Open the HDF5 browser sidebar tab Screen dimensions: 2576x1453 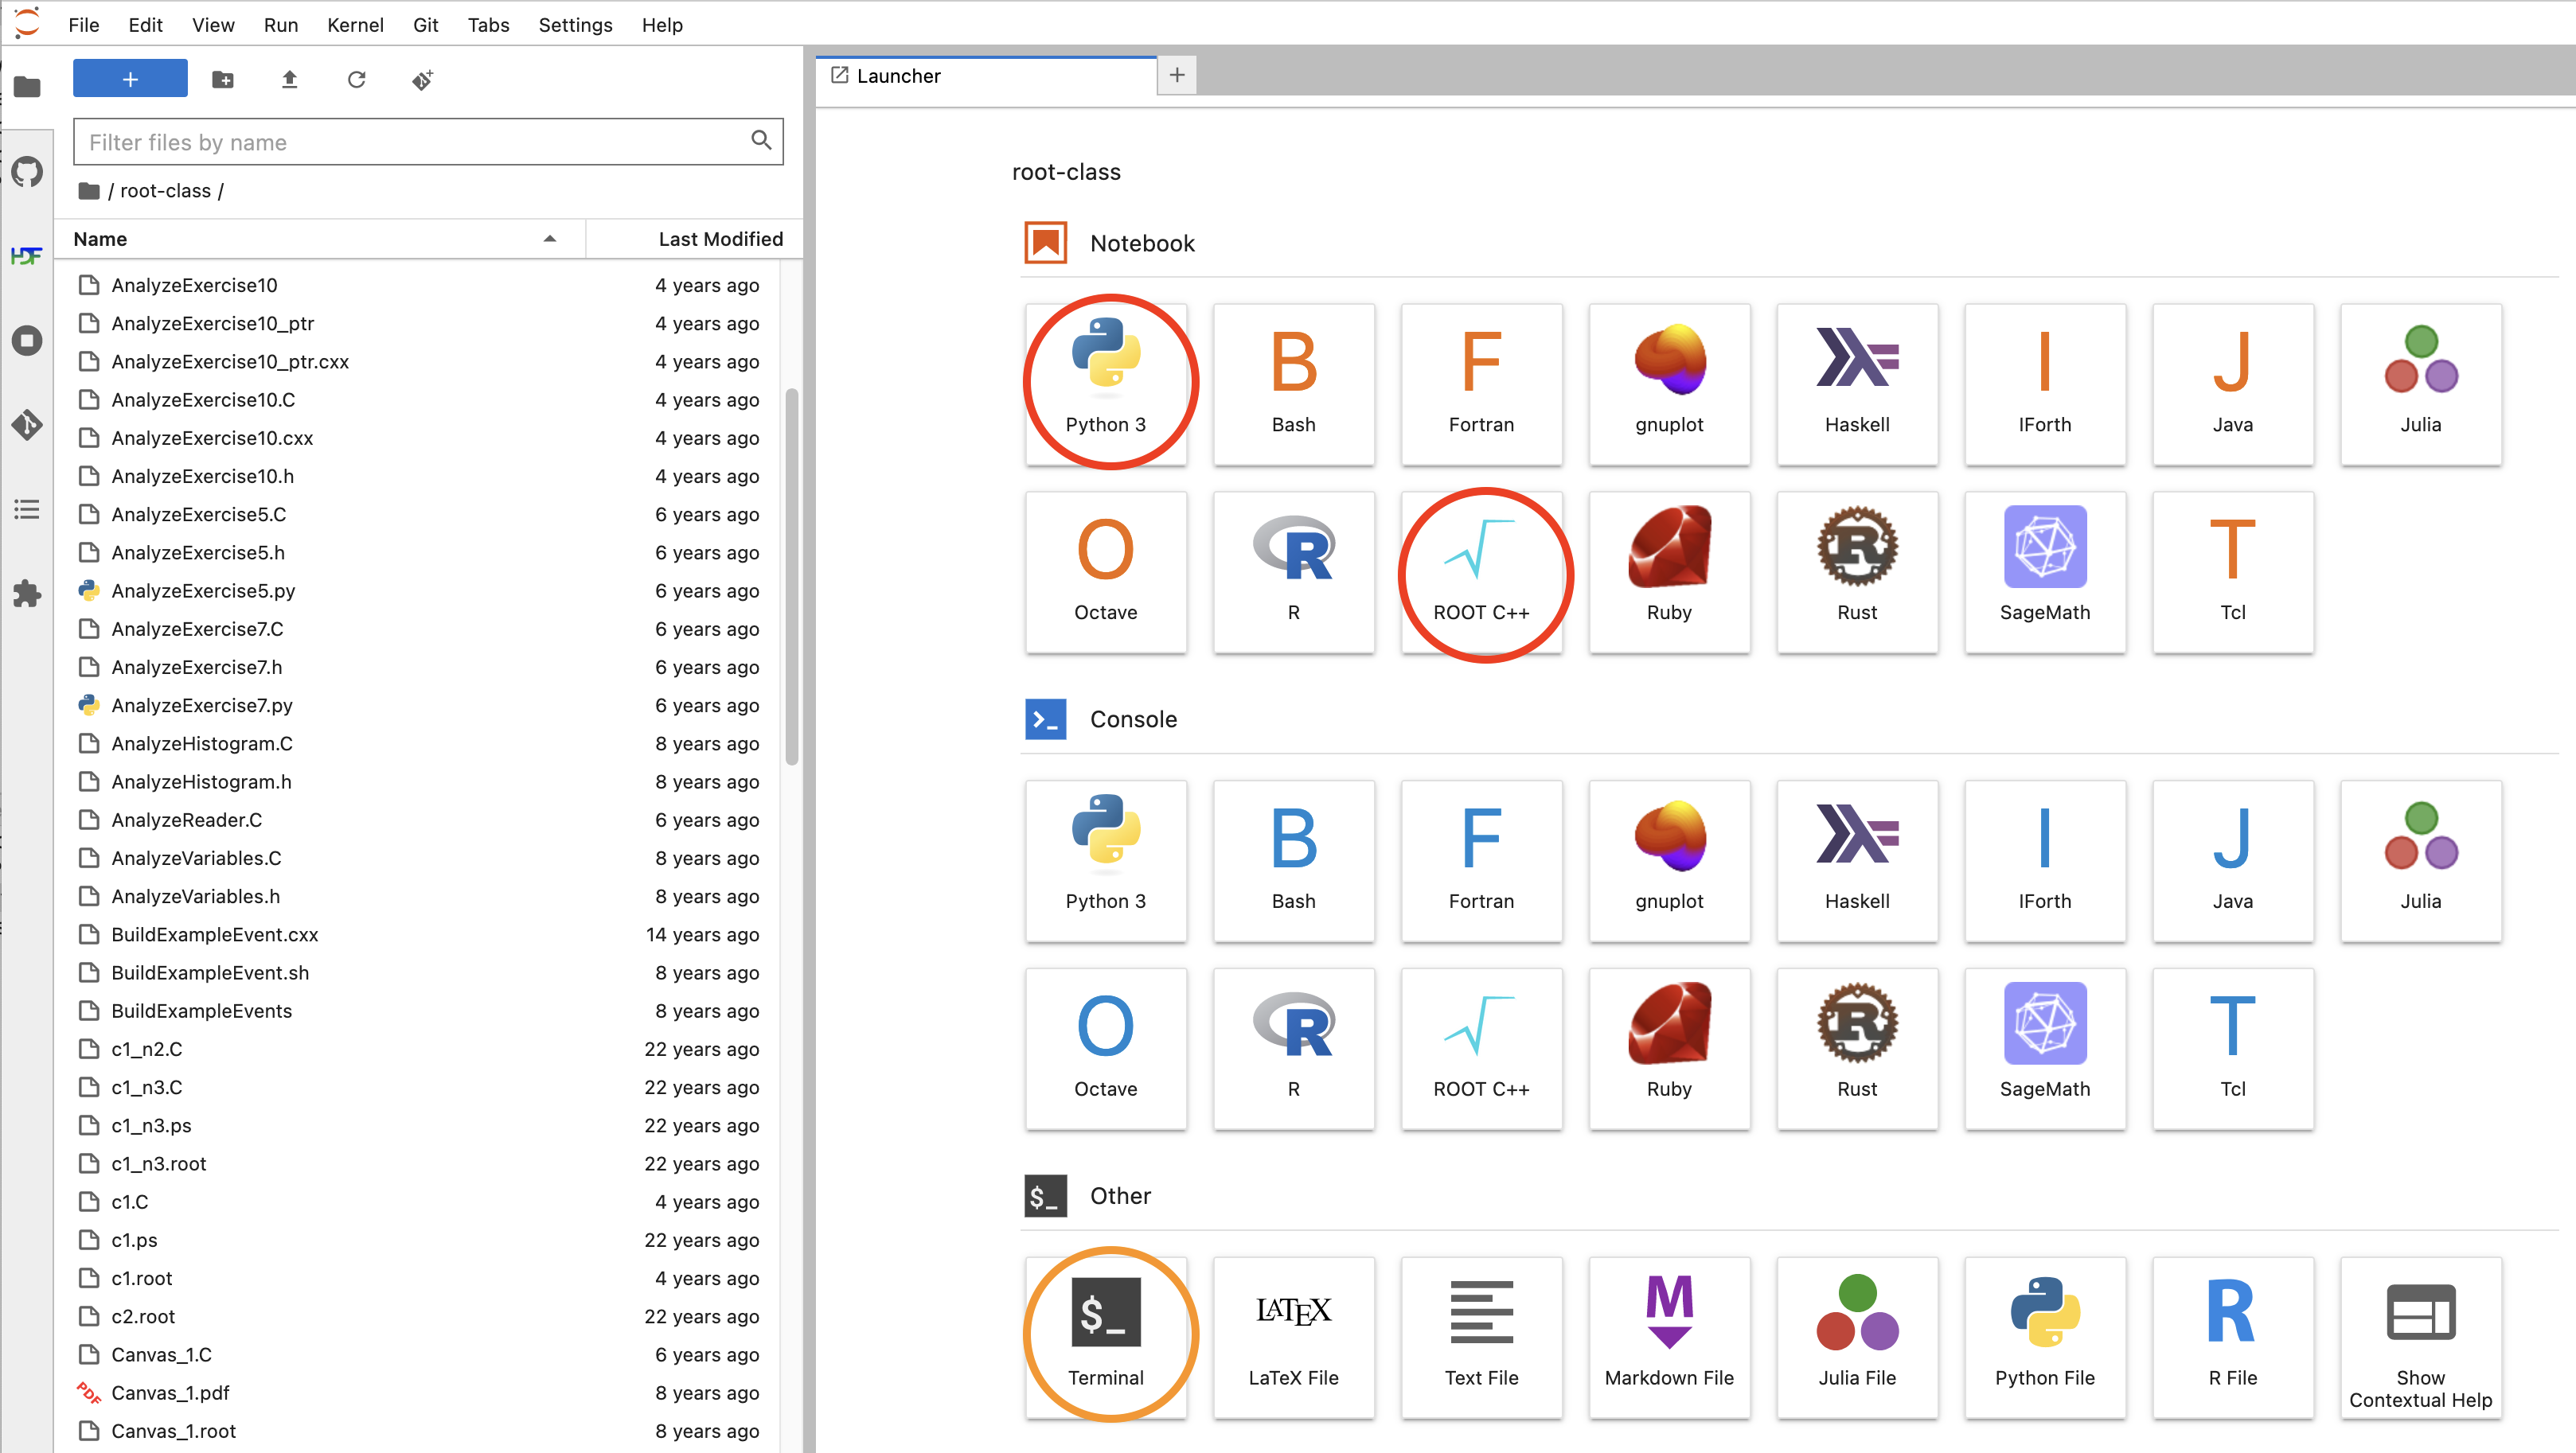[27, 255]
